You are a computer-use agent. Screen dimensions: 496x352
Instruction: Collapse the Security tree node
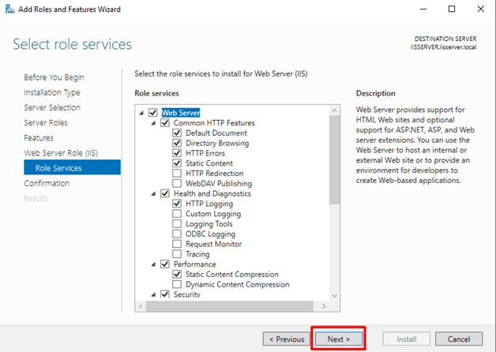click(x=153, y=294)
